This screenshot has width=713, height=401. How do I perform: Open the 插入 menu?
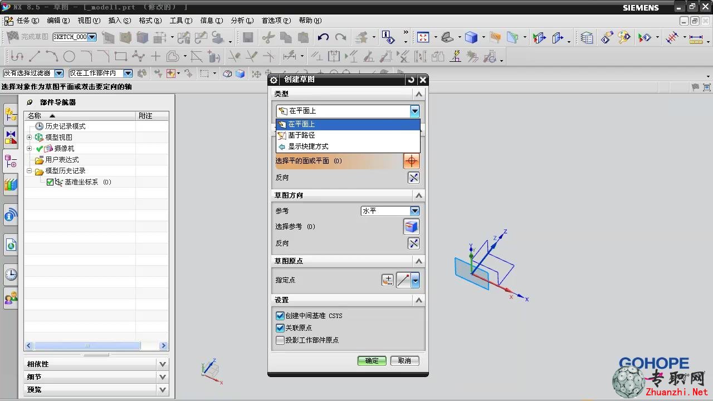(x=120, y=21)
